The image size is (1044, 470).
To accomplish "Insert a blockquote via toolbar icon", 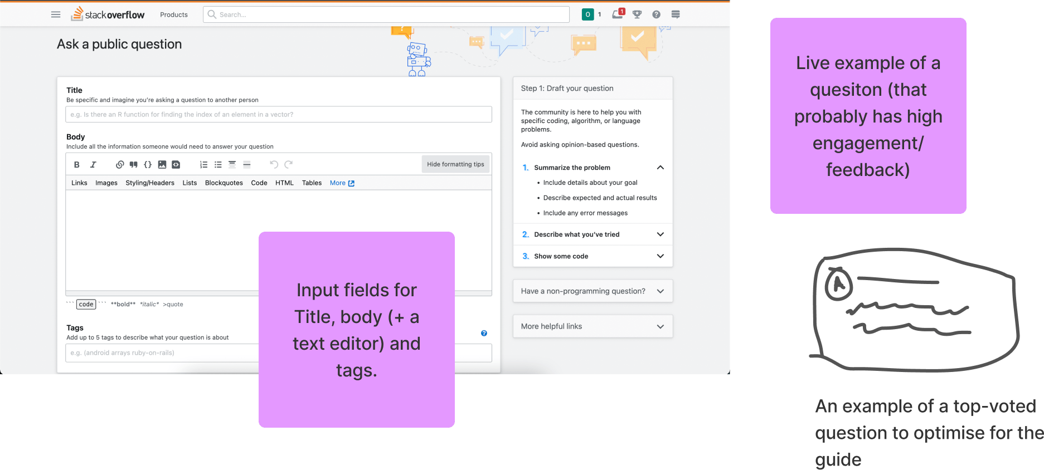I will point(134,164).
